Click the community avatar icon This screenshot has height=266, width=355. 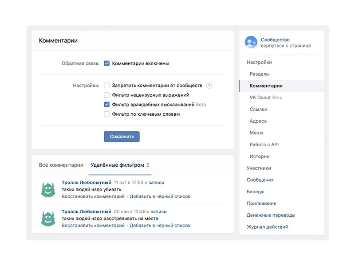click(x=251, y=42)
